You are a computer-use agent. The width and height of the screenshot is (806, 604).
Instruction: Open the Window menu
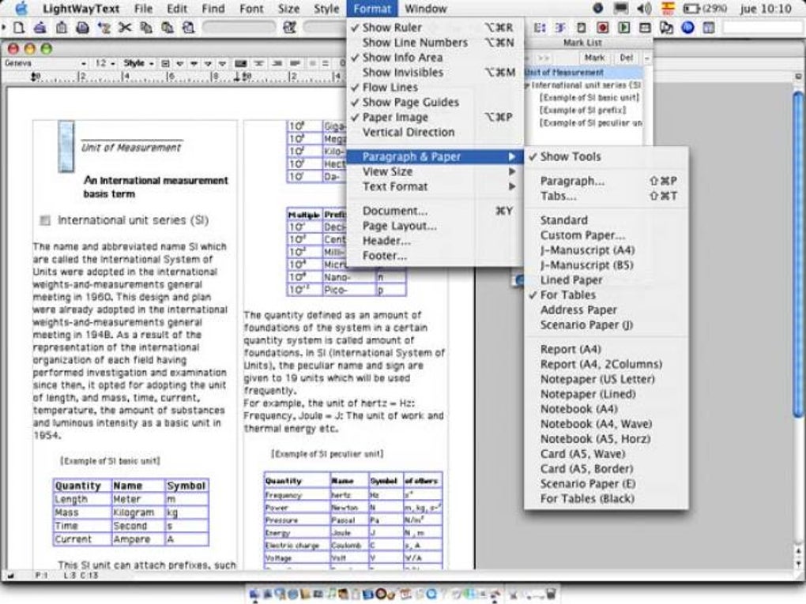426,8
